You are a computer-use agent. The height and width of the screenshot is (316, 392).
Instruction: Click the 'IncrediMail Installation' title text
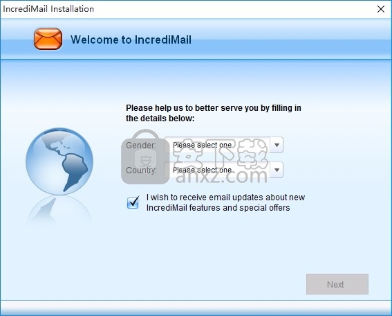pos(48,9)
